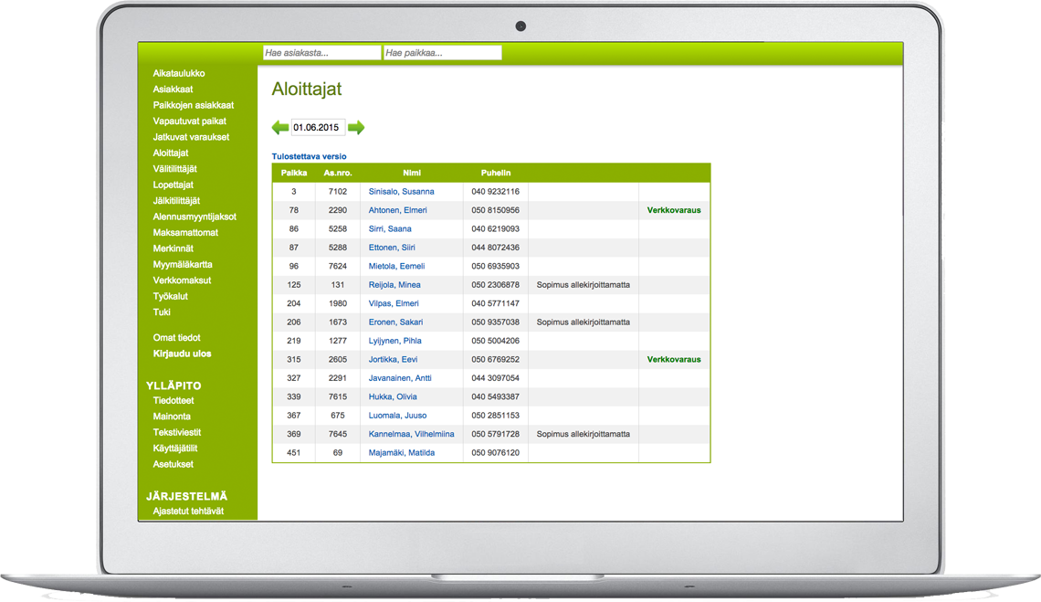
Task: Open Aikataulukko in the sidebar
Action: coord(179,73)
